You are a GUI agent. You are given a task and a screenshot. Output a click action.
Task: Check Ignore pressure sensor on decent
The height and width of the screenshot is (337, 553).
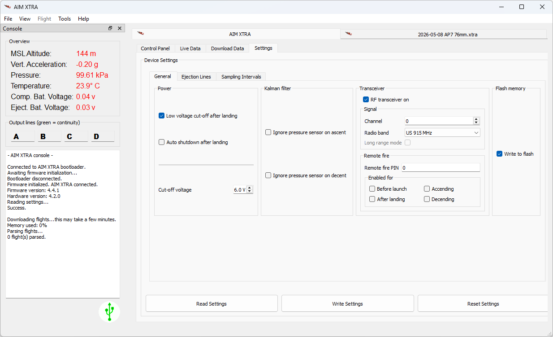(x=268, y=175)
